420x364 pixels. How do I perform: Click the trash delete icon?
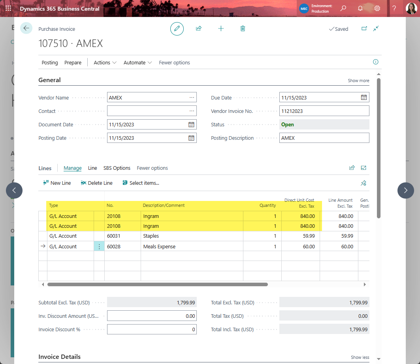click(243, 28)
